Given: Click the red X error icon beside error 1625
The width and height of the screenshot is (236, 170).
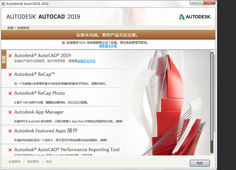Looking at the screenshot, I should pyautogui.click(x=63, y=43).
